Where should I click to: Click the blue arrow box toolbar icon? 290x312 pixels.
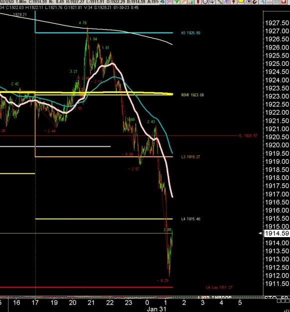[x=212, y=2]
